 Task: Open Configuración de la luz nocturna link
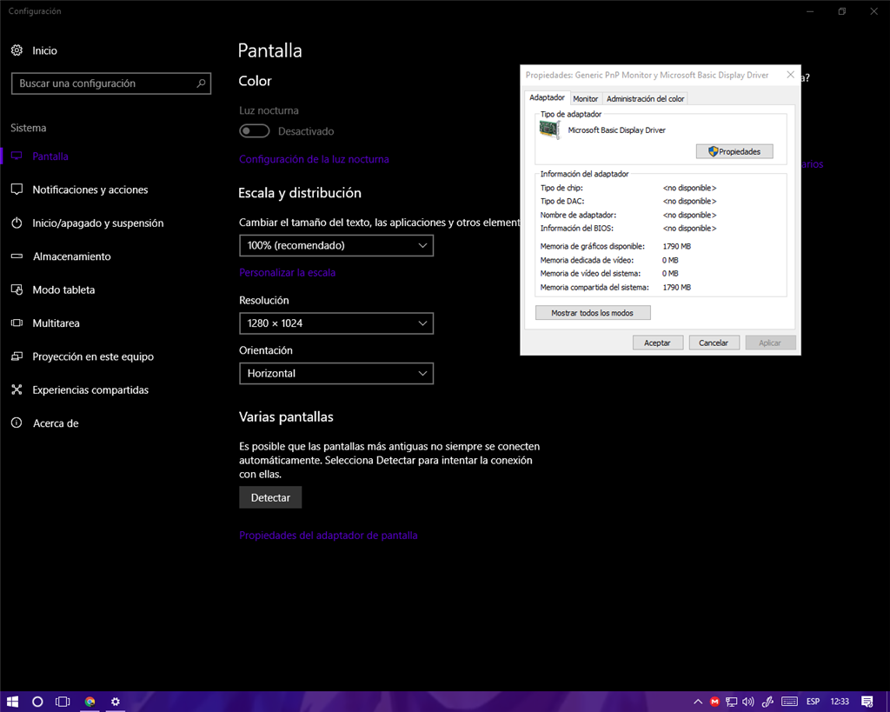(x=314, y=159)
